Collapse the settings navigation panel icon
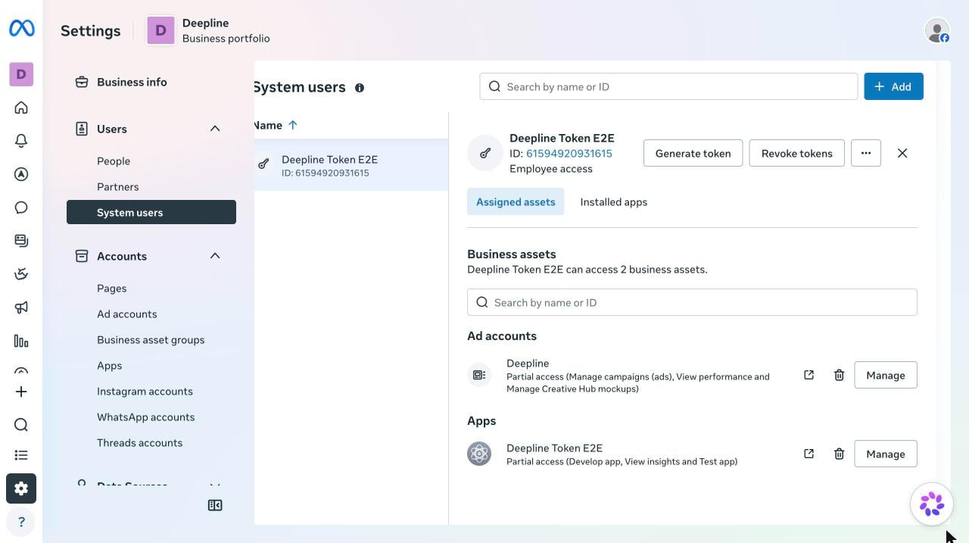Image resolution: width=969 pixels, height=543 pixels. pyautogui.click(x=215, y=505)
